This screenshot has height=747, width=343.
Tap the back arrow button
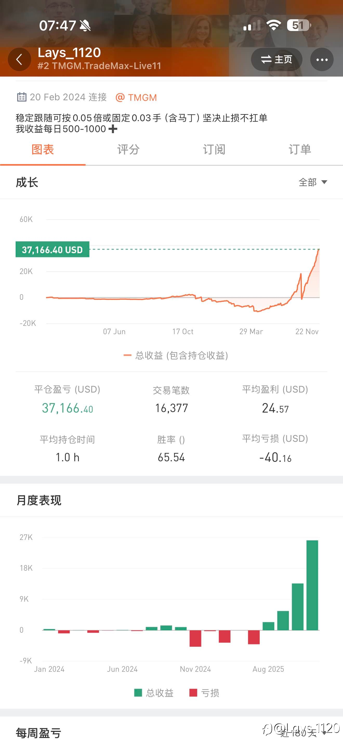19,60
